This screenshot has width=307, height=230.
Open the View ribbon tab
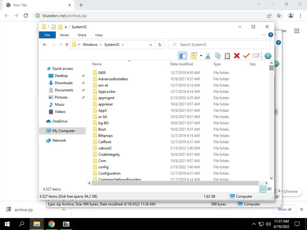tap(99, 35)
